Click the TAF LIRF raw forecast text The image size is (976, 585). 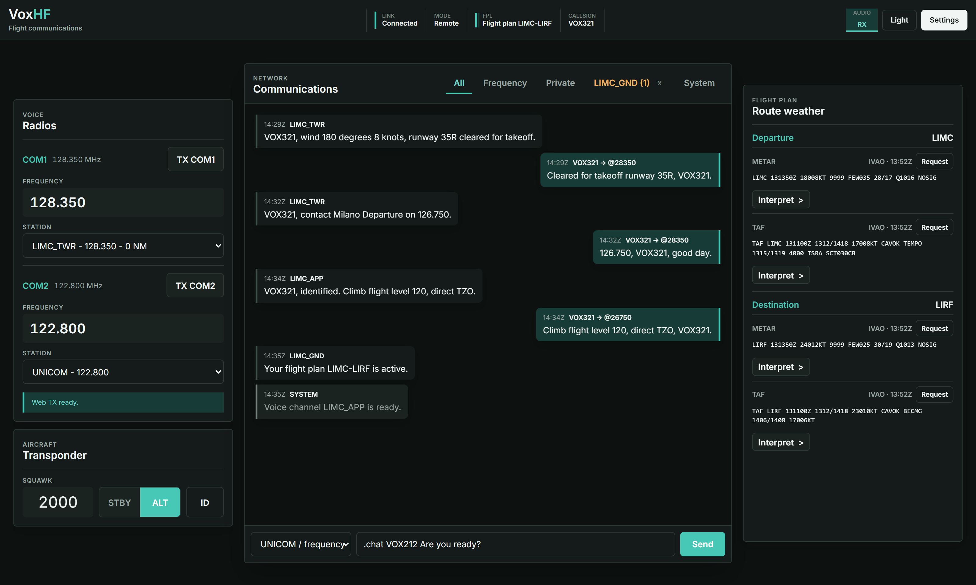(x=837, y=416)
